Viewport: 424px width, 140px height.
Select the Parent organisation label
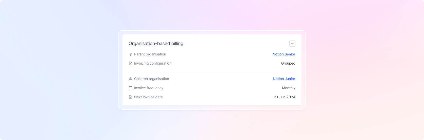coord(150,54)
